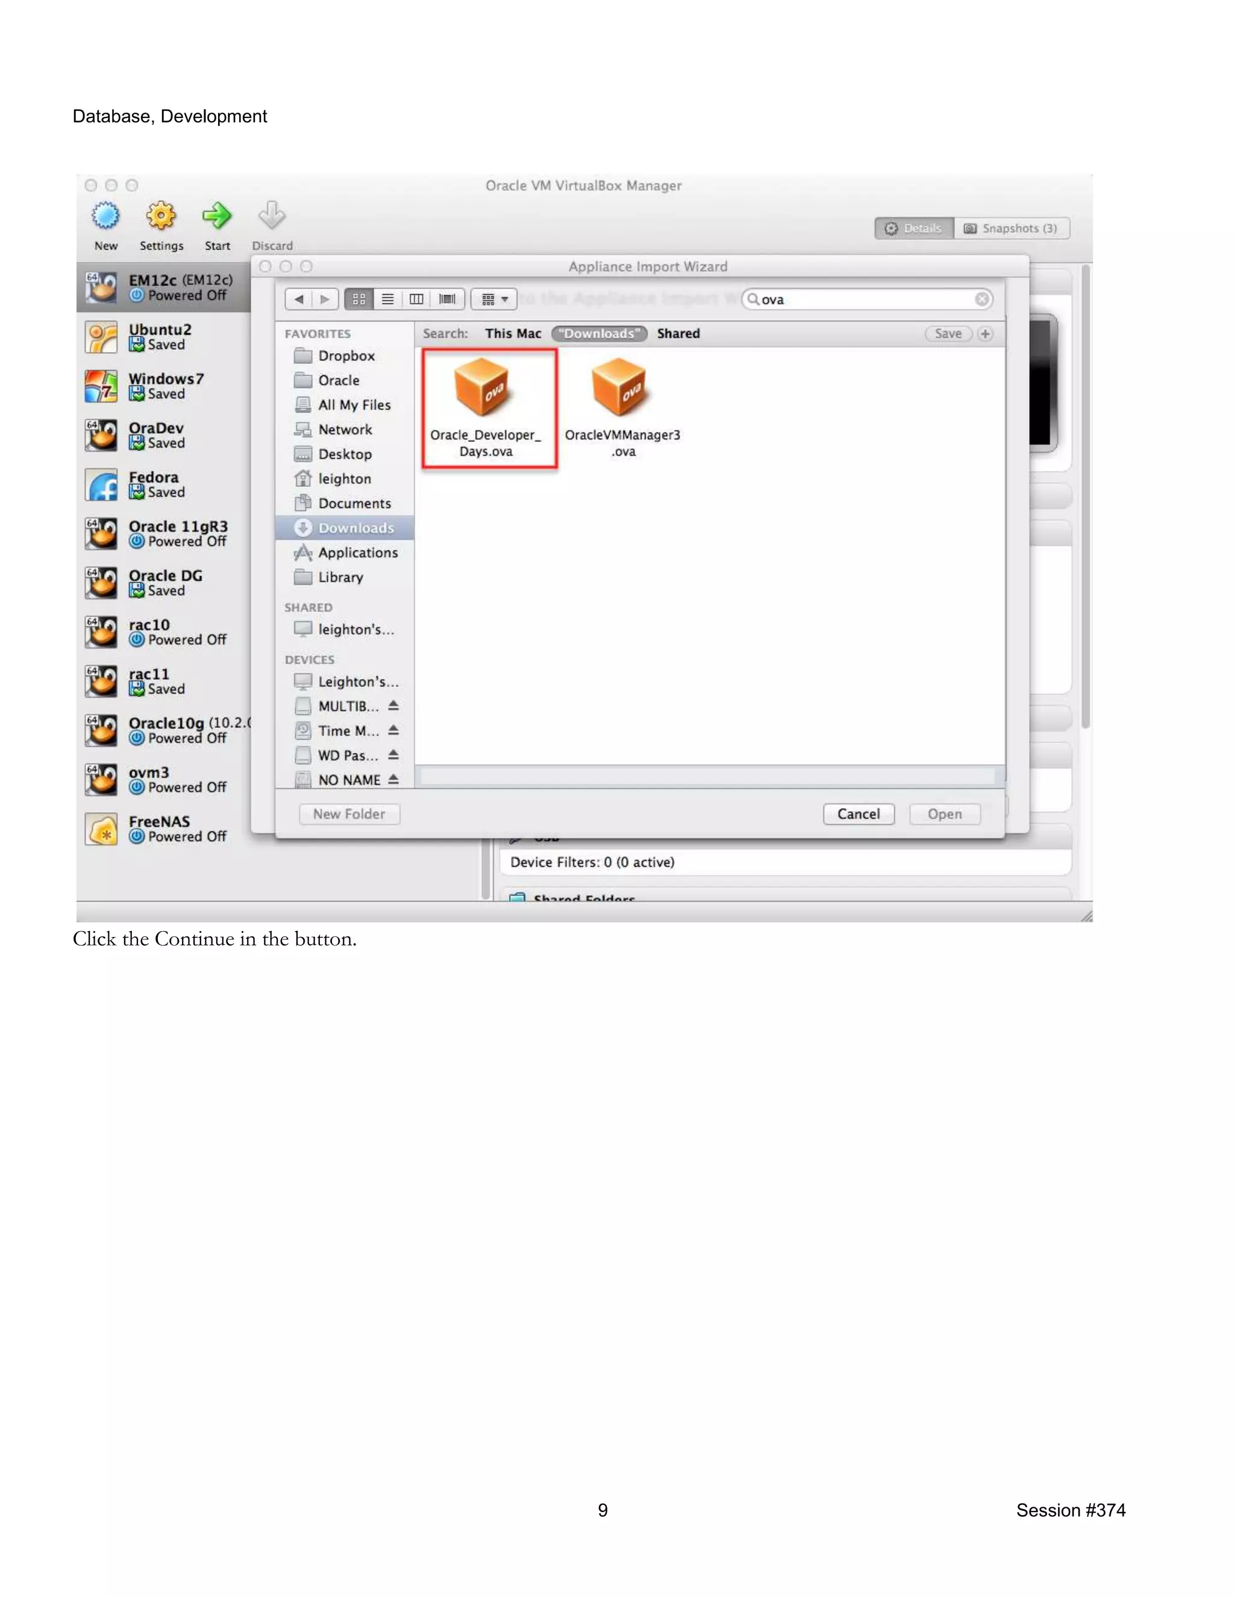The width and height of the screenshot is (1234, 1597).
Task: Click the New Folder button
Action: (349, 814)
